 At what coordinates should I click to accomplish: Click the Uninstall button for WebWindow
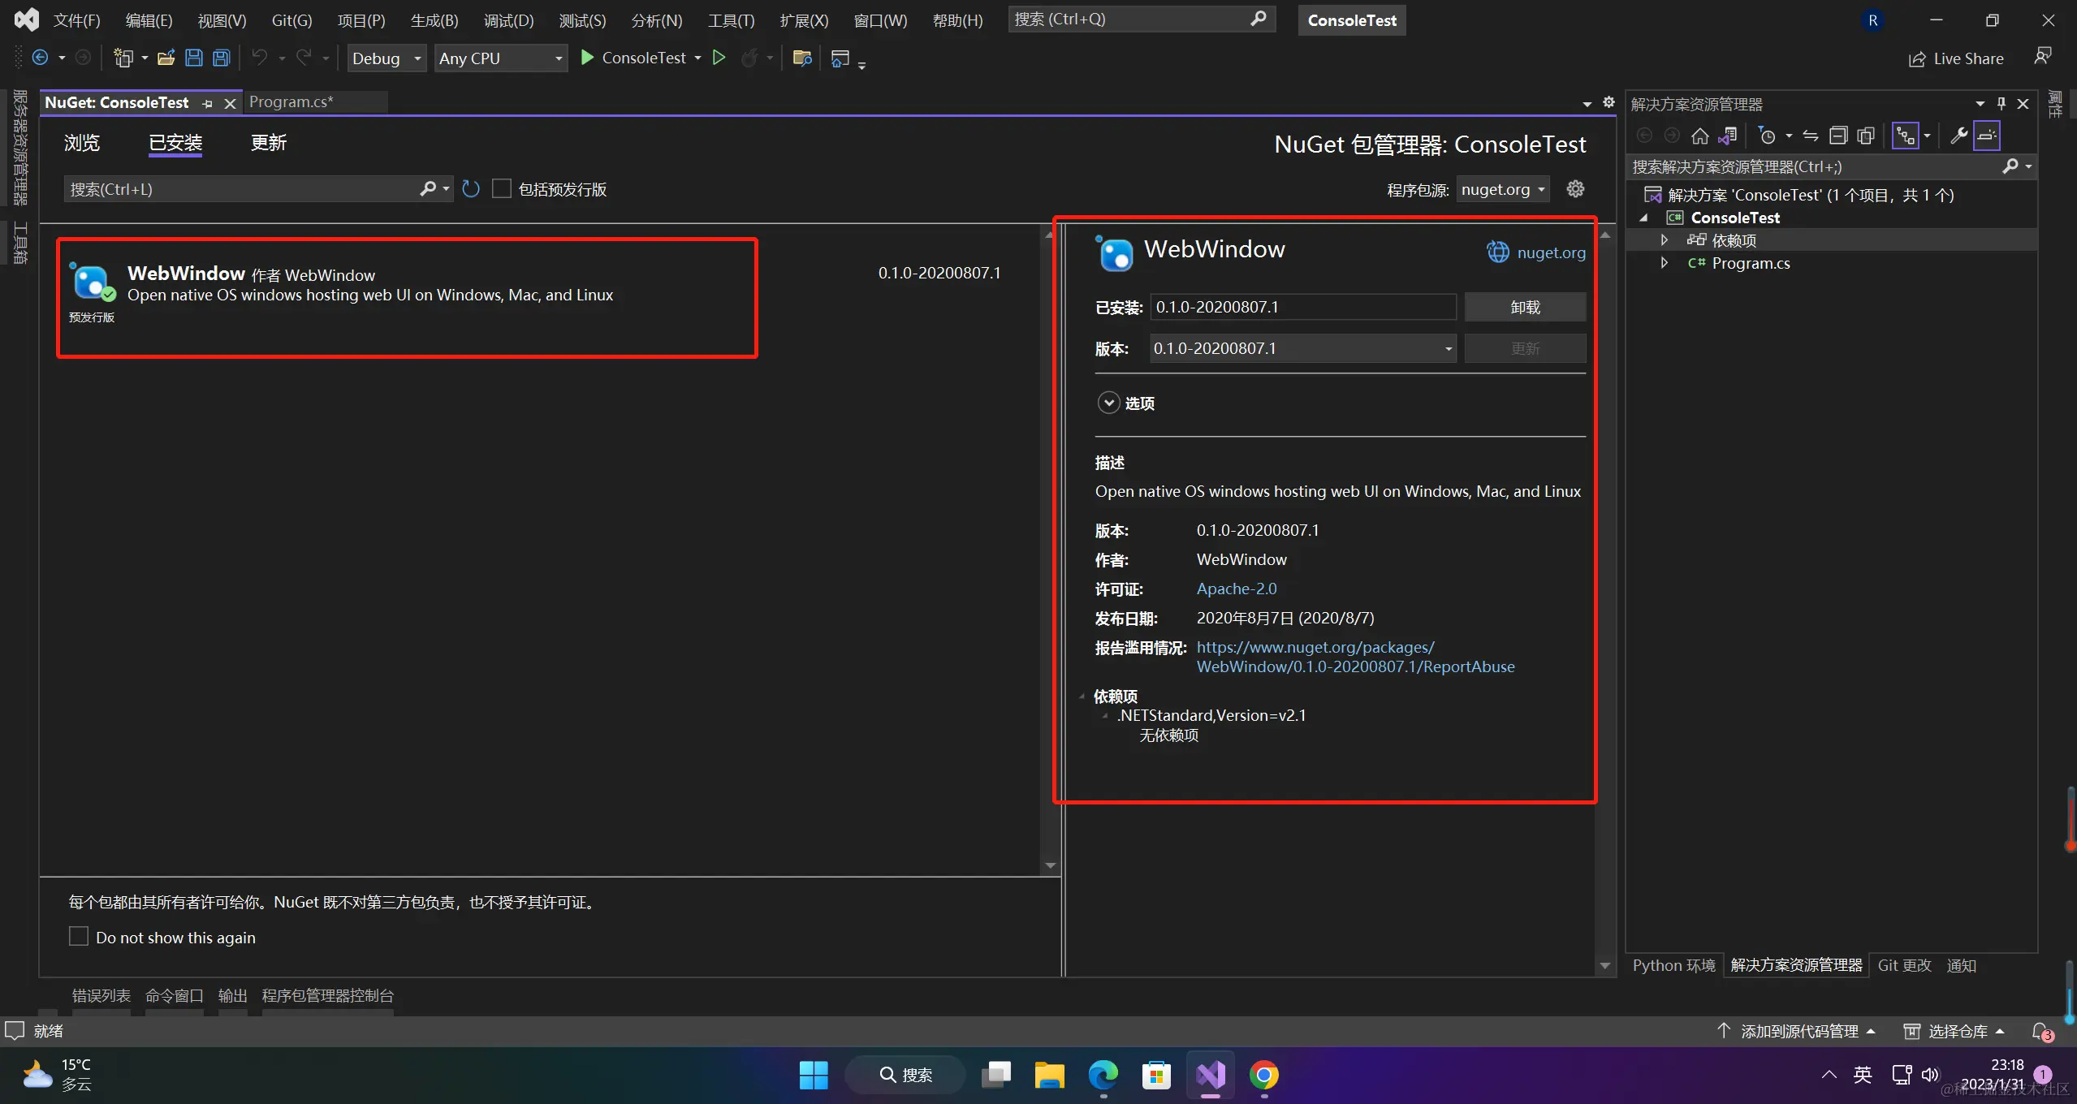click(x=1524, y=308)
